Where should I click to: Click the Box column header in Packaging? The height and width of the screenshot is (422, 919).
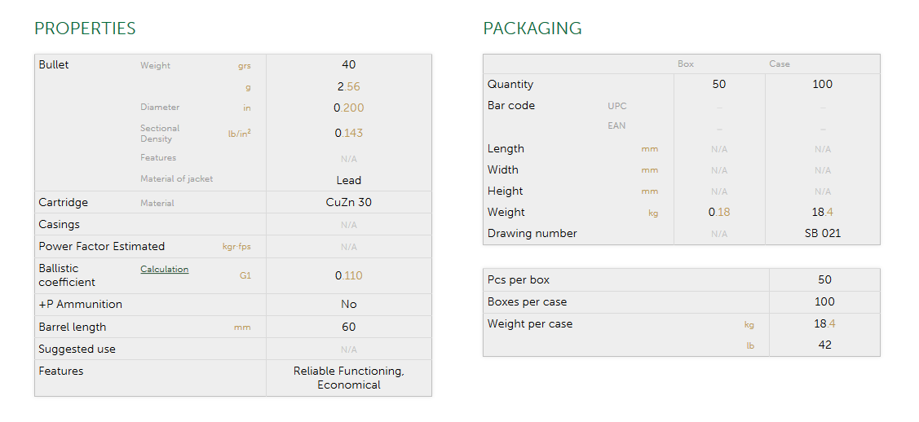click(686, 64)
